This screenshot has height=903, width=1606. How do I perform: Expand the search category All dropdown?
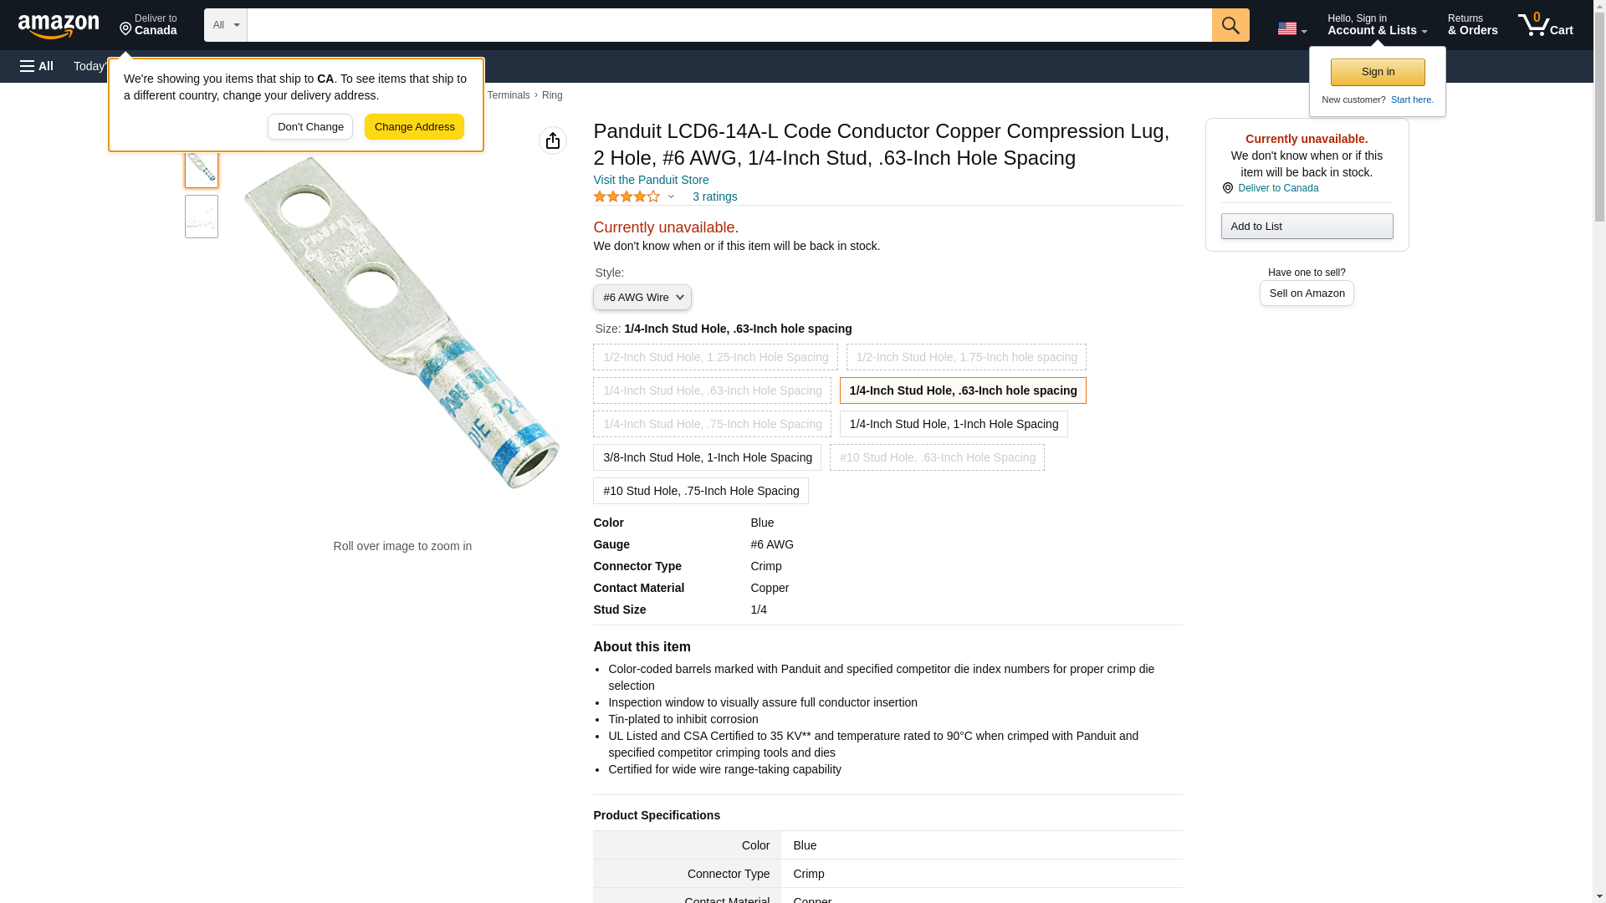point(225,25)
